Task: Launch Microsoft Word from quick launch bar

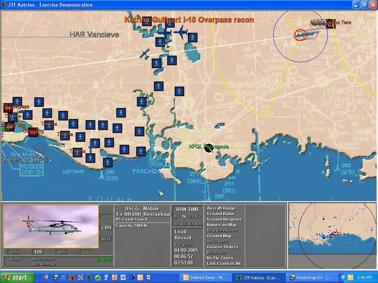Action: (123, 277)
